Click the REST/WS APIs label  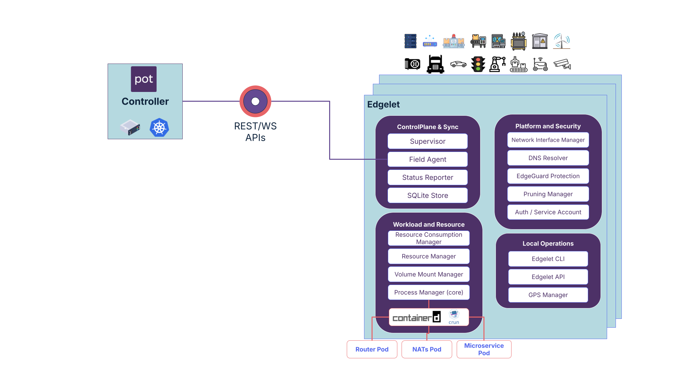(x=255, y=132)
